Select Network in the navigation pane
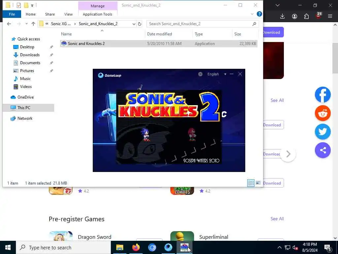The width and height of the screenshot is (338, 254). (25, 118)
